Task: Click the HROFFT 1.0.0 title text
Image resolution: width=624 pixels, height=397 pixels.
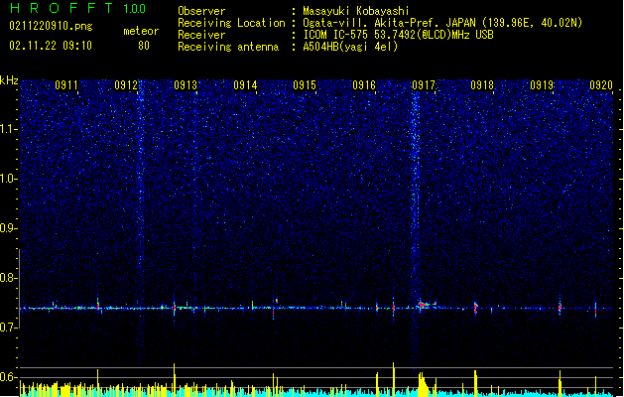Action: pyautogui.click(x=77, y=8)
